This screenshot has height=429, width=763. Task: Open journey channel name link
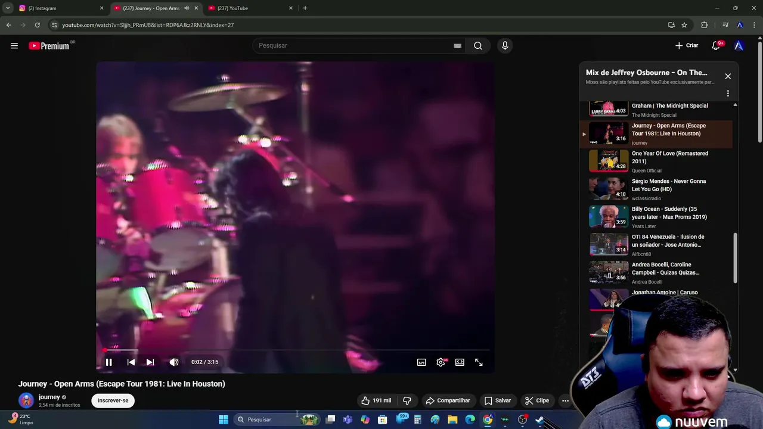pos(49,397)
